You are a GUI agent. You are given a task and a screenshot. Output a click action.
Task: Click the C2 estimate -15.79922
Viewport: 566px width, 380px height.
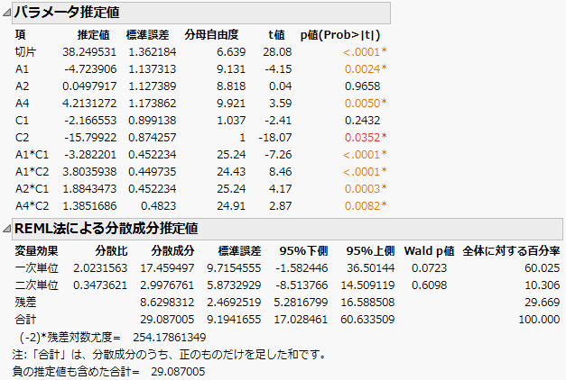(x=90, y=137)
